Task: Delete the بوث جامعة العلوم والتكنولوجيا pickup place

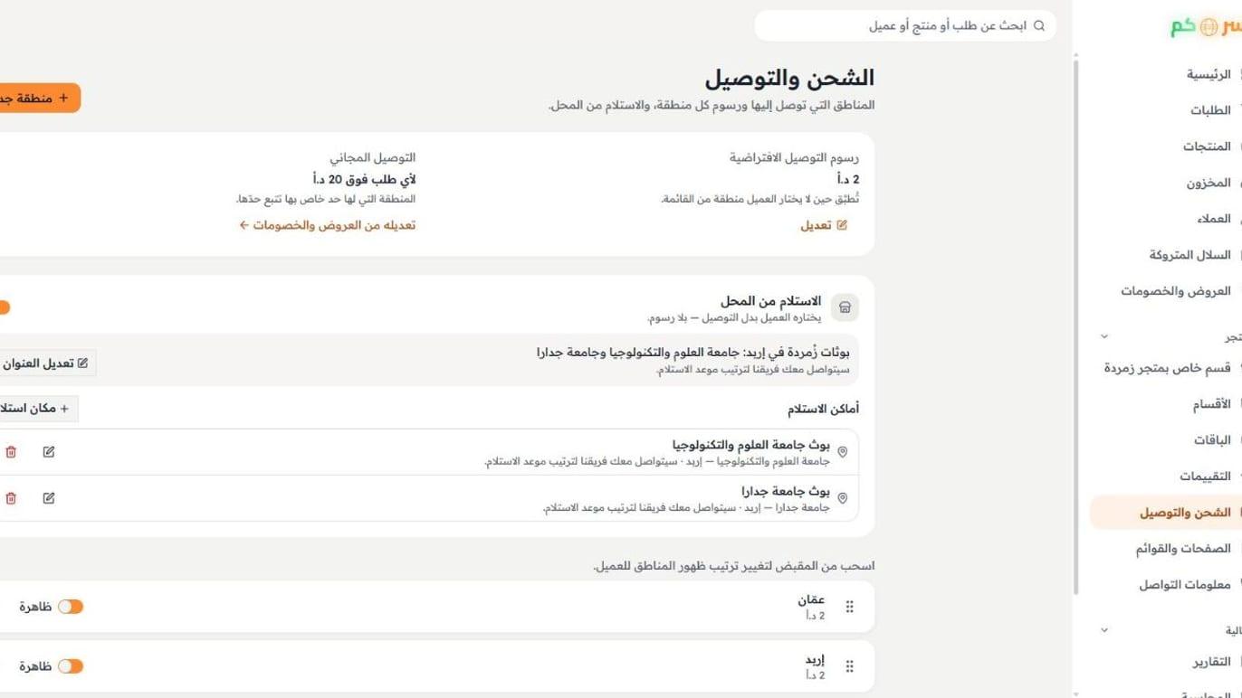Action: click(11, 451)
